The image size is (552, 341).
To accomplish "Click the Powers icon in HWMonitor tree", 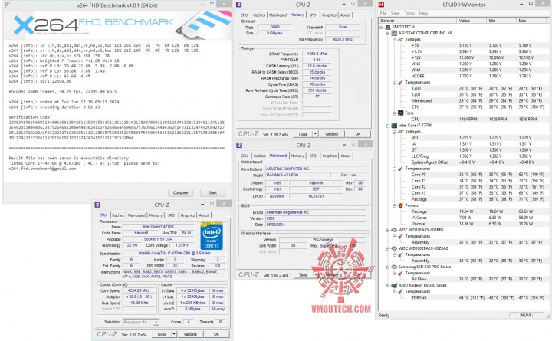I will point(400,205).
